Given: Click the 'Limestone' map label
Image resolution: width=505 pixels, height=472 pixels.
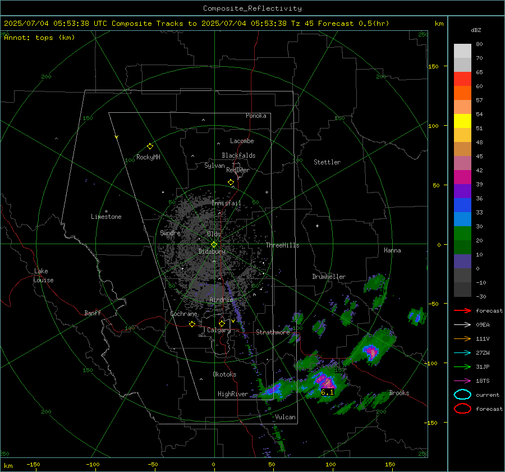Looking at the screenshot, I should click(106, 217).
